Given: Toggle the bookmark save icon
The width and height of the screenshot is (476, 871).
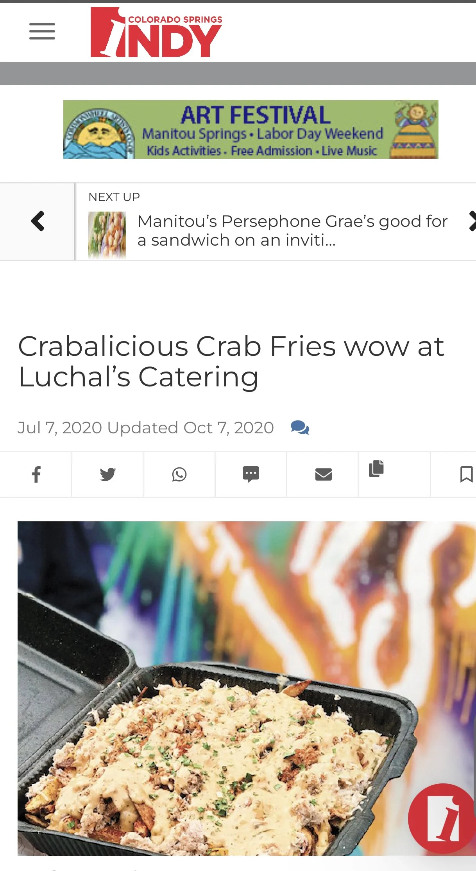Looking at the screenshot, I should point(466,474).
